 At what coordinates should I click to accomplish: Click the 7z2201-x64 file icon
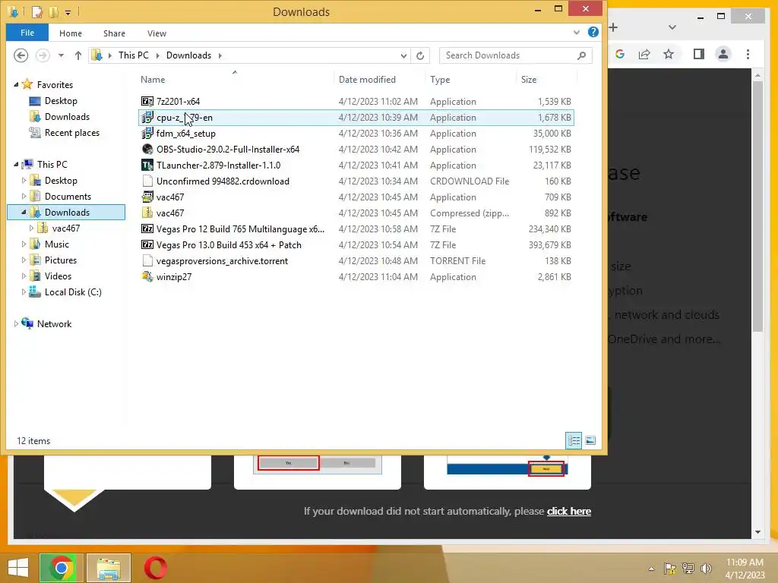tap(147, 102)
